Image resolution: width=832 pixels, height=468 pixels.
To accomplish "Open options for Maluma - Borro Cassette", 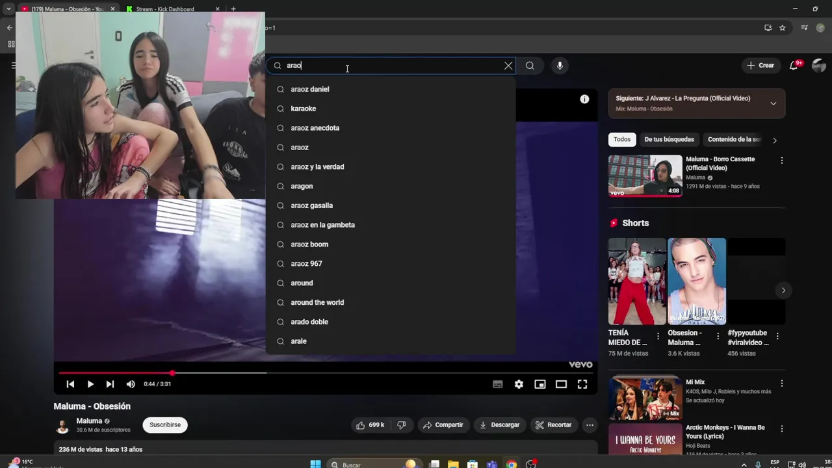I will [x=782, y=161].
